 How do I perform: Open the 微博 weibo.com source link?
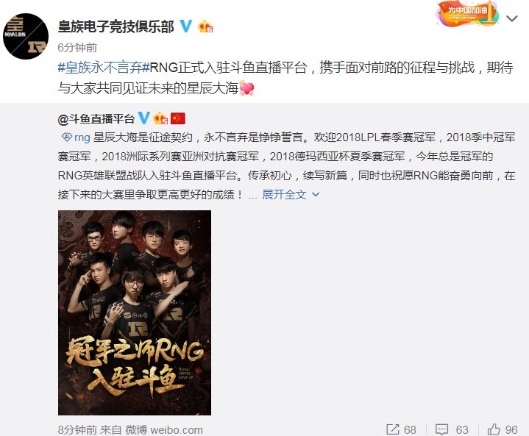click(x=164, y=430)
